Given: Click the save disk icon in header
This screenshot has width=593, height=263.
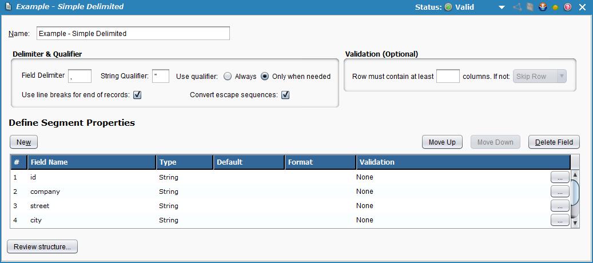Looking at the screenshot, I should tap(530, 7).
